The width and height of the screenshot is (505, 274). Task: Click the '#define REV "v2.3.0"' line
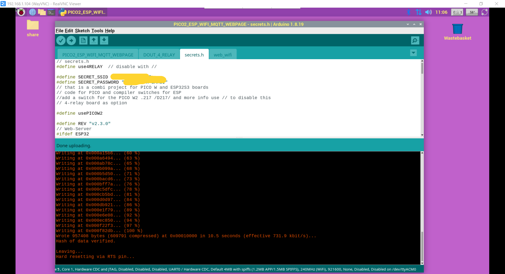83,124
